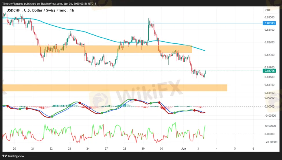Select the first red MACD crossover dot
The image size is (282, 160).
coord(8,106)
